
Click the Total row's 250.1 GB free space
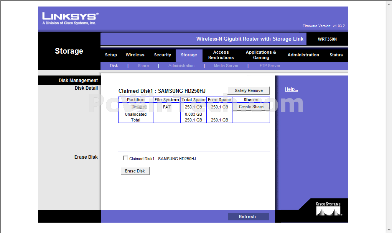pyautogui.click(x=219, y=120)
